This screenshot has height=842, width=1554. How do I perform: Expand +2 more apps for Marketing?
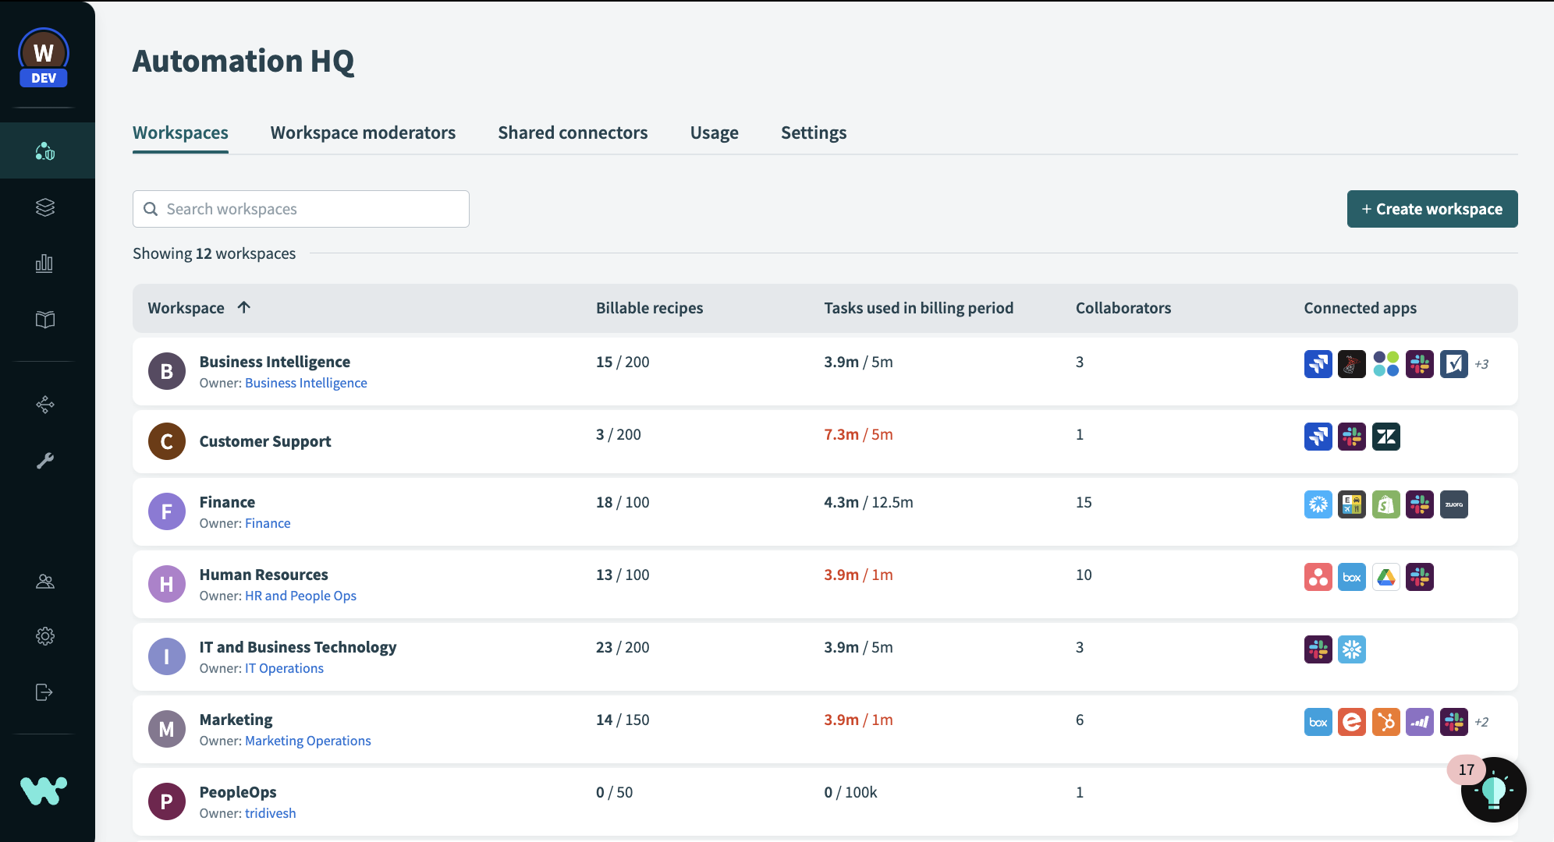pos(1481,722)
